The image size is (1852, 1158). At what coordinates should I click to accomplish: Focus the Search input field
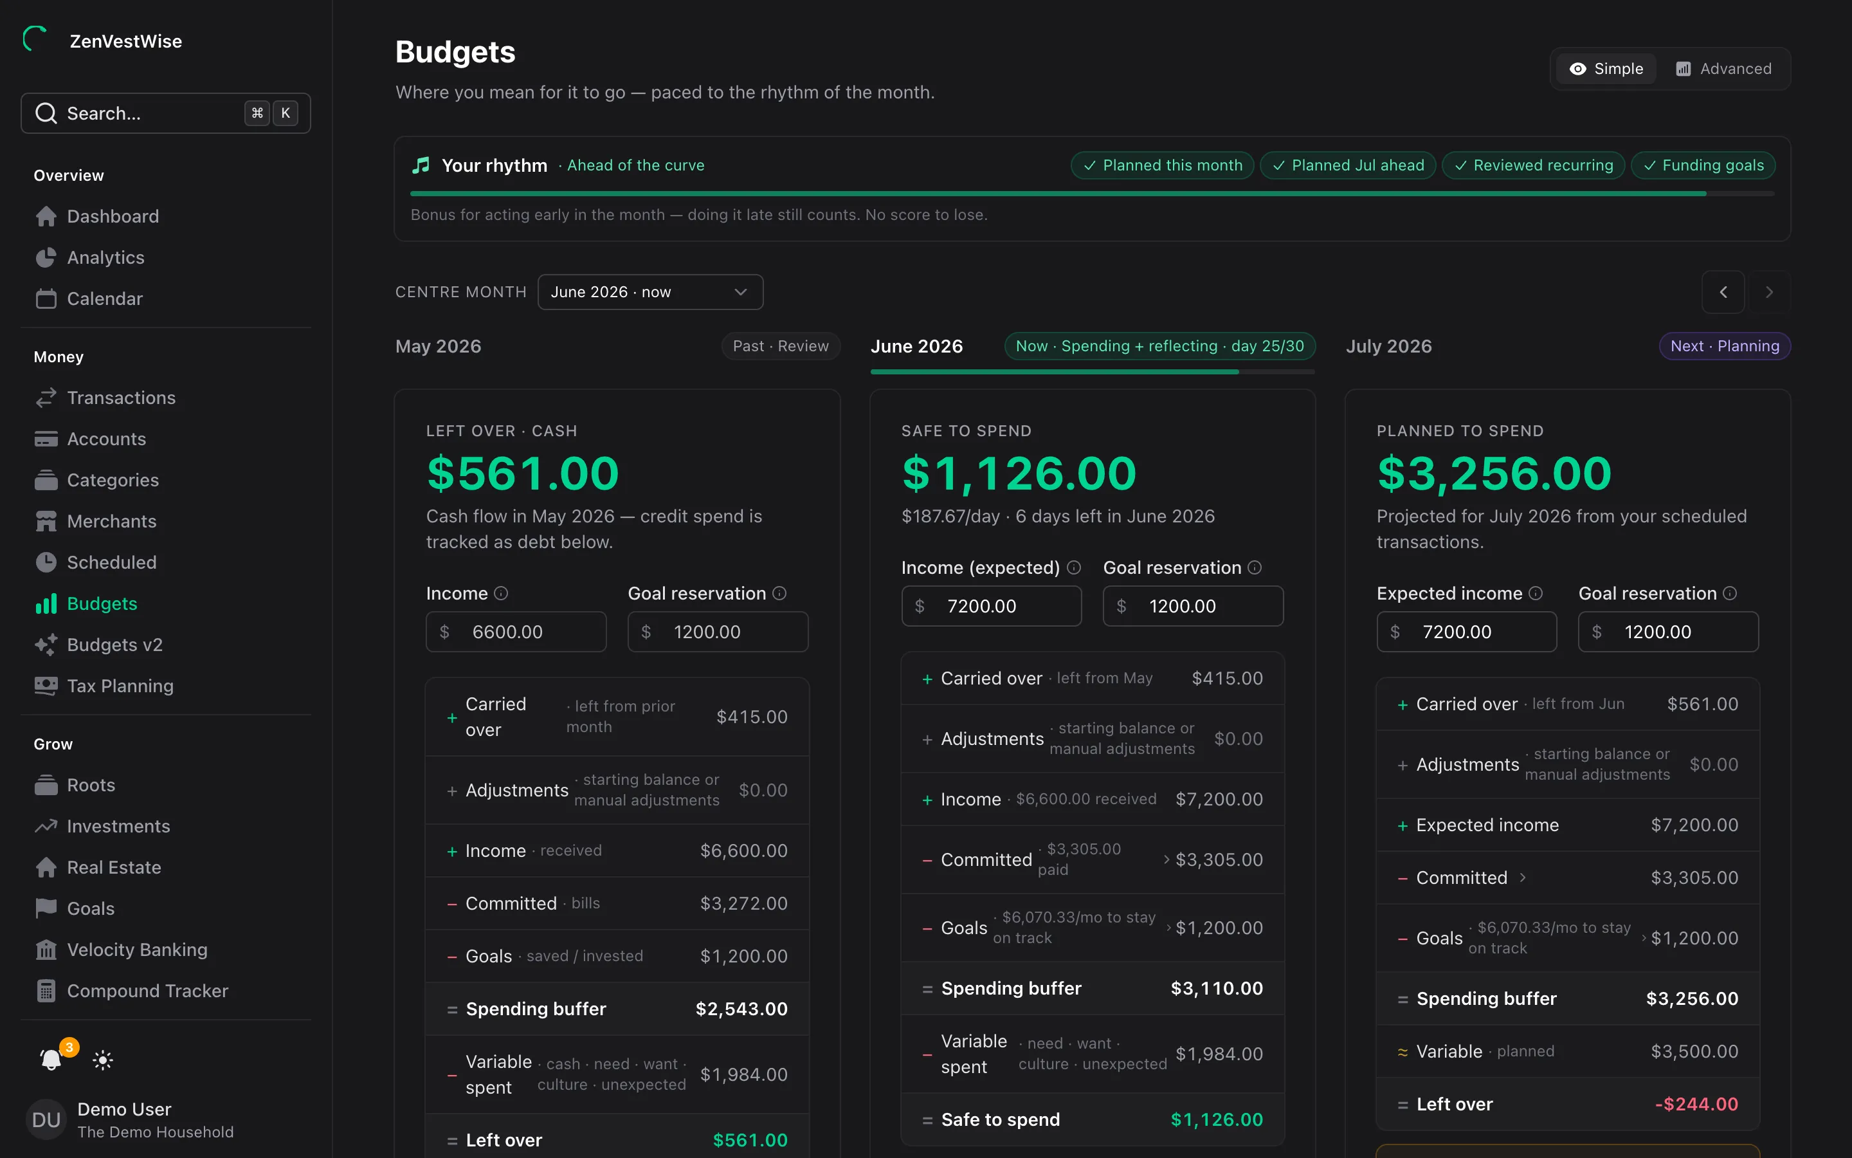point(166,113)
